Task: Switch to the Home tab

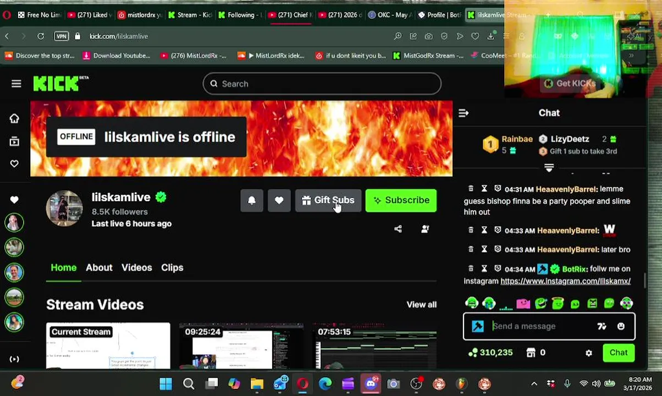Action: [x=64, y=268]
